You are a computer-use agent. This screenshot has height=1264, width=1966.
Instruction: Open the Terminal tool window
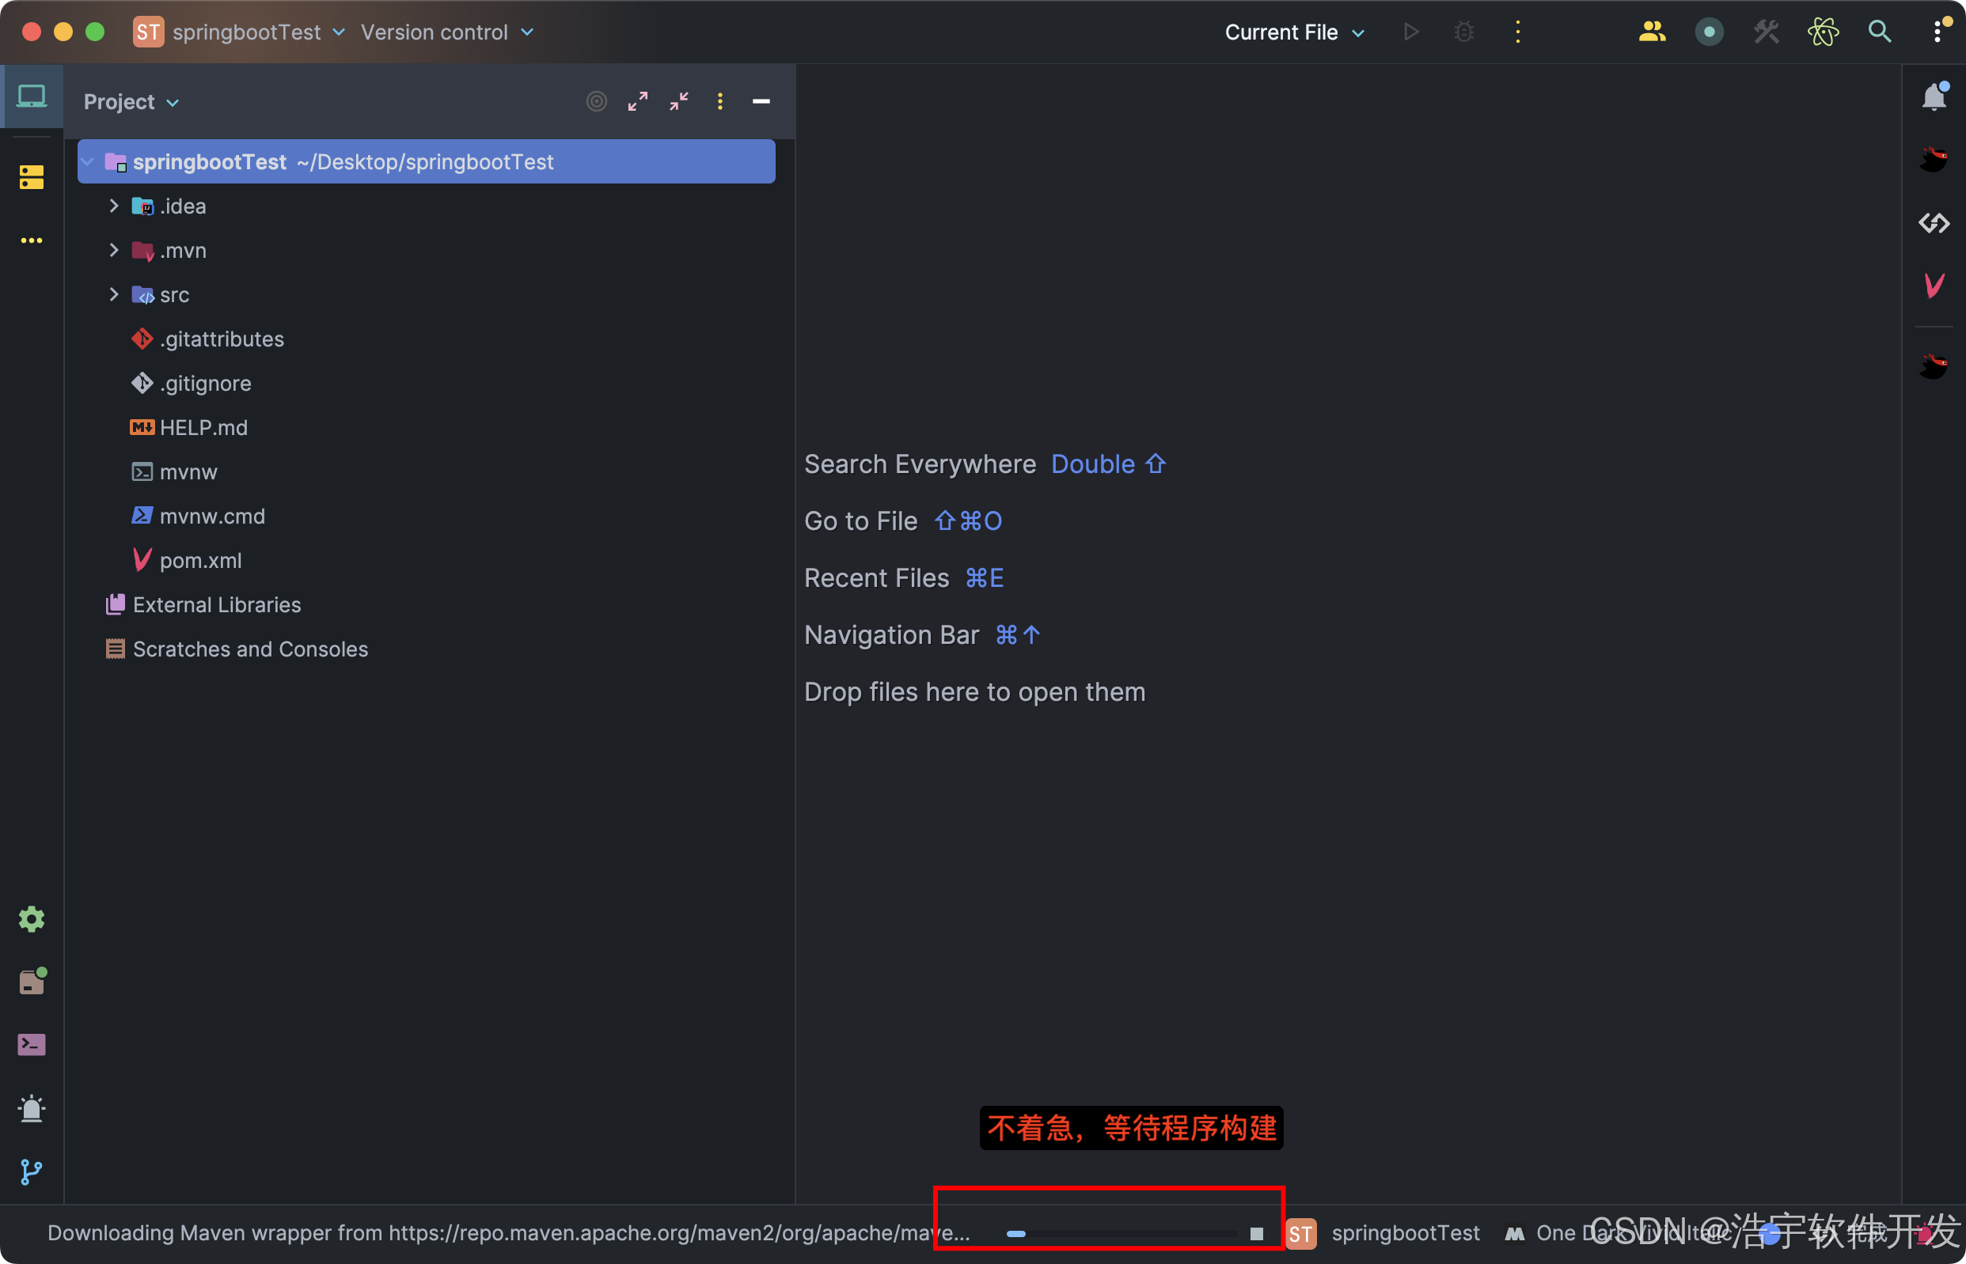[31, 1044]
